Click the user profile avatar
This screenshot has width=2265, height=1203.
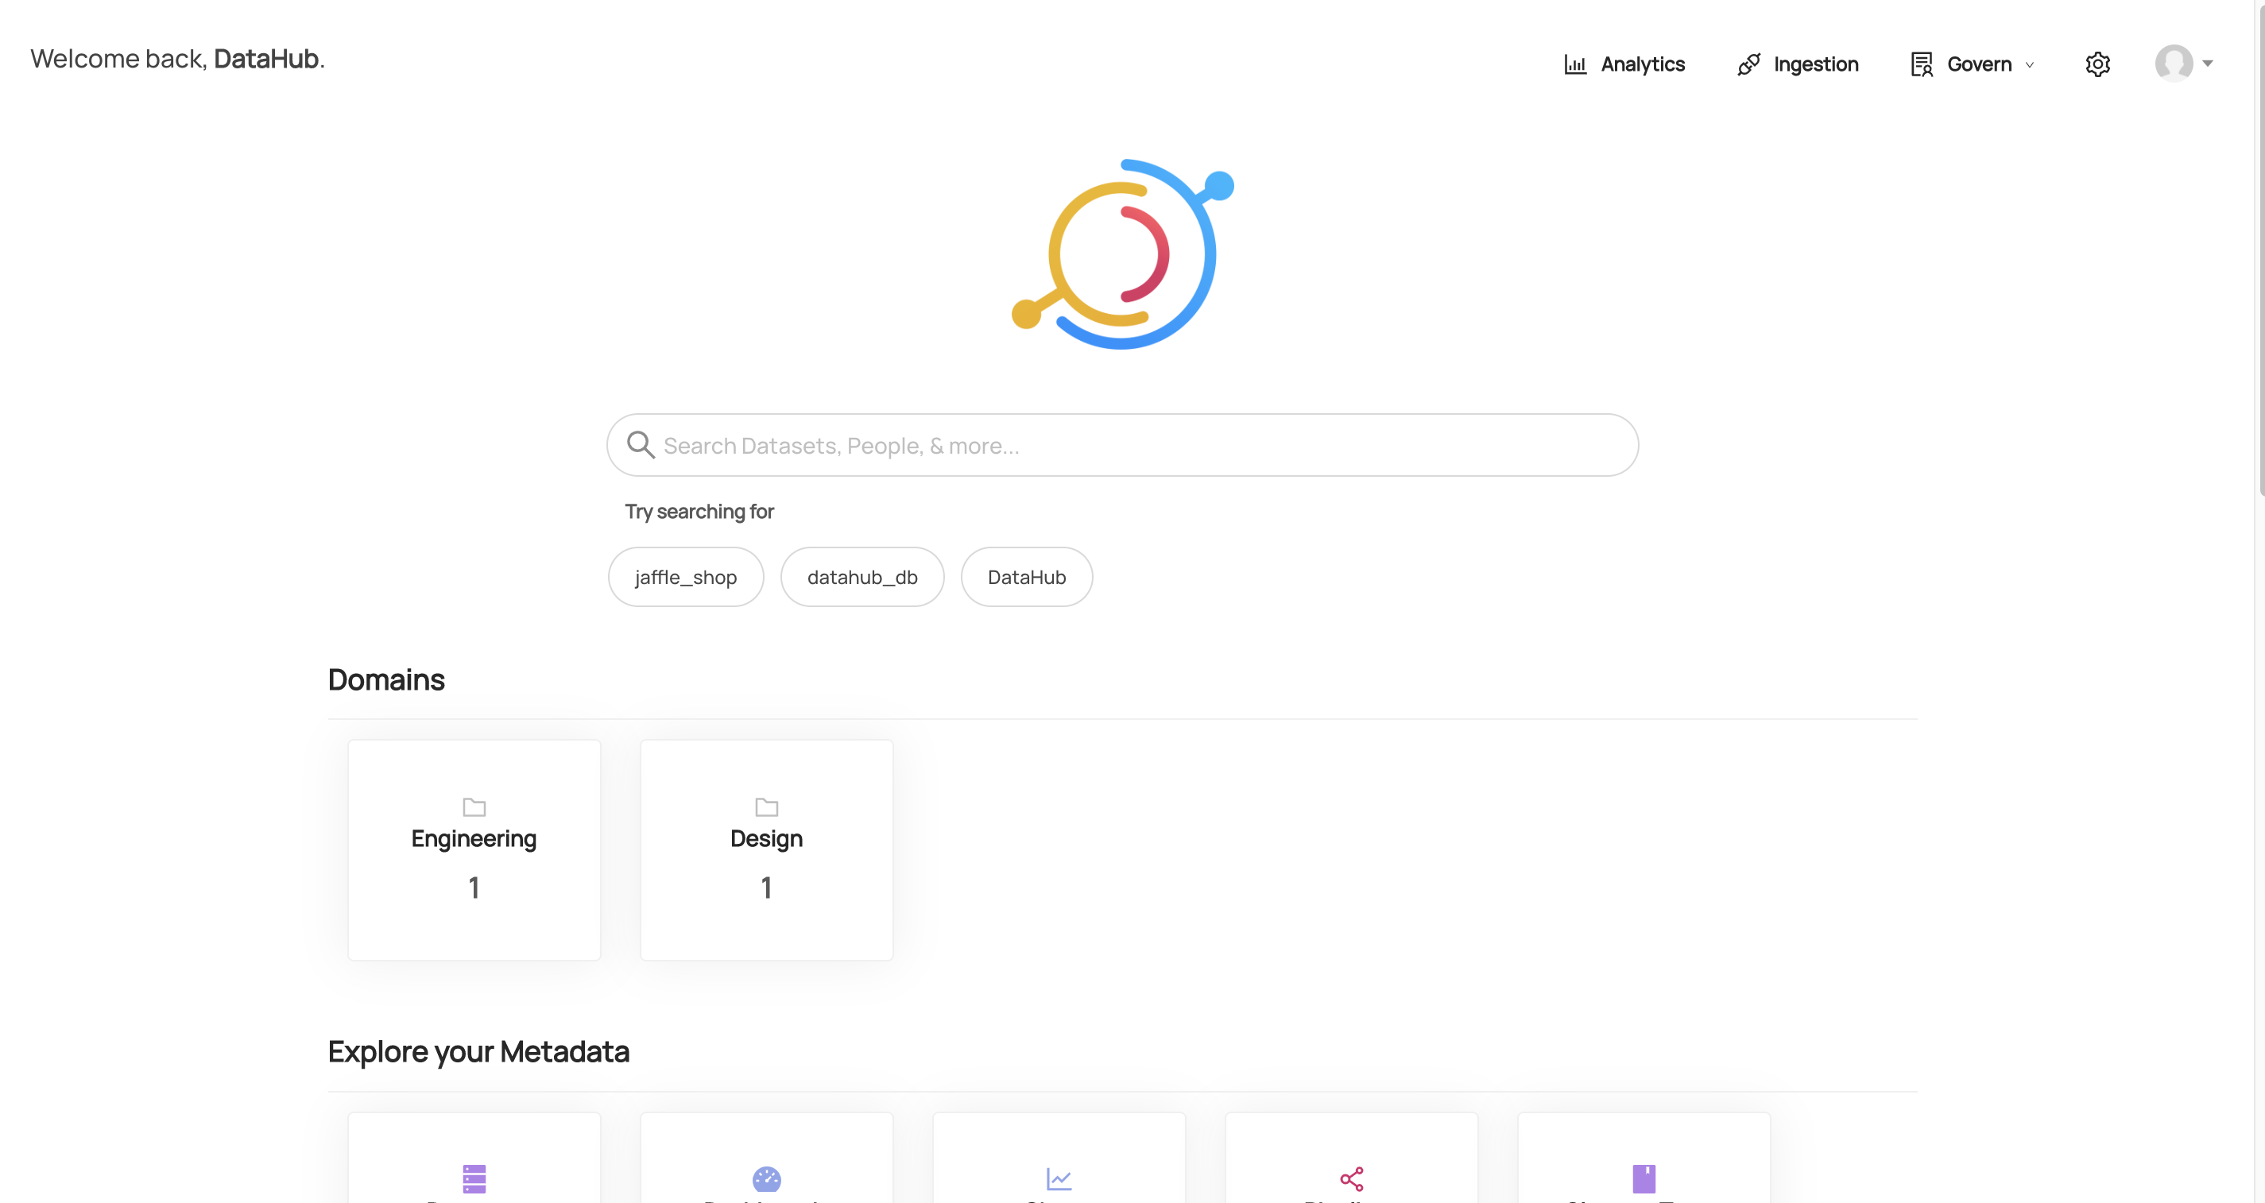pos(2174,64)
